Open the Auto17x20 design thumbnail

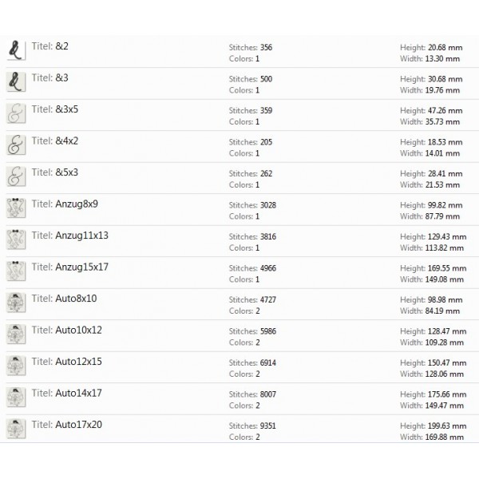(15, 429)
